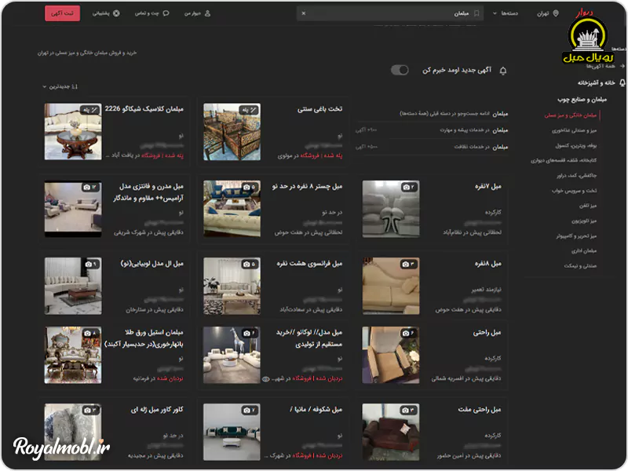Viewport: 628px width, 471px height.
Task: Select the میز و صندلی غذاخوری sidebar category
Action: pos(574,130)
